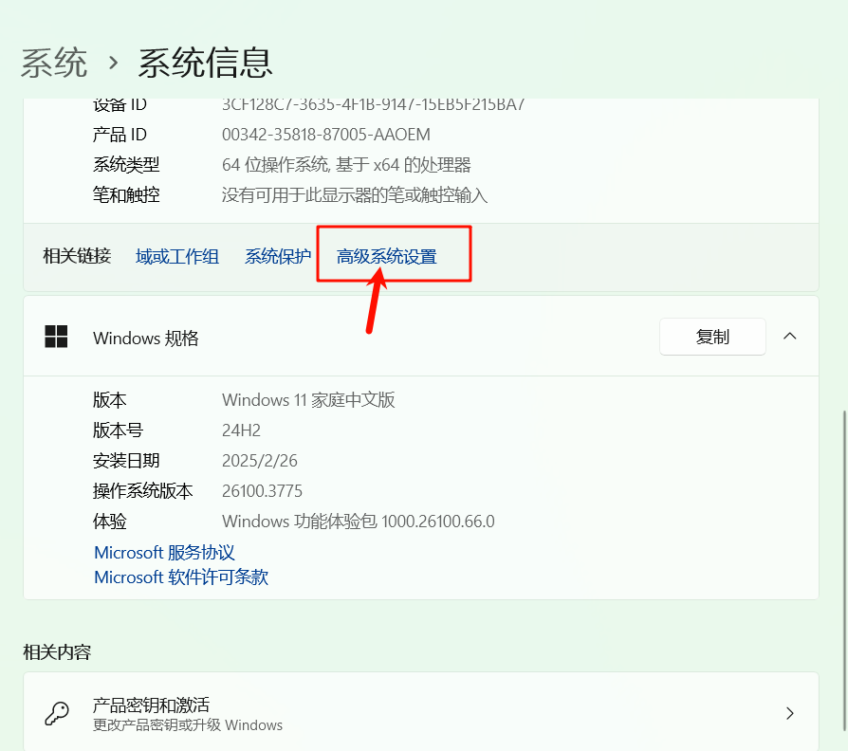Click the 体验 label
The image size is (848, 751).
[x=109, y=522]
